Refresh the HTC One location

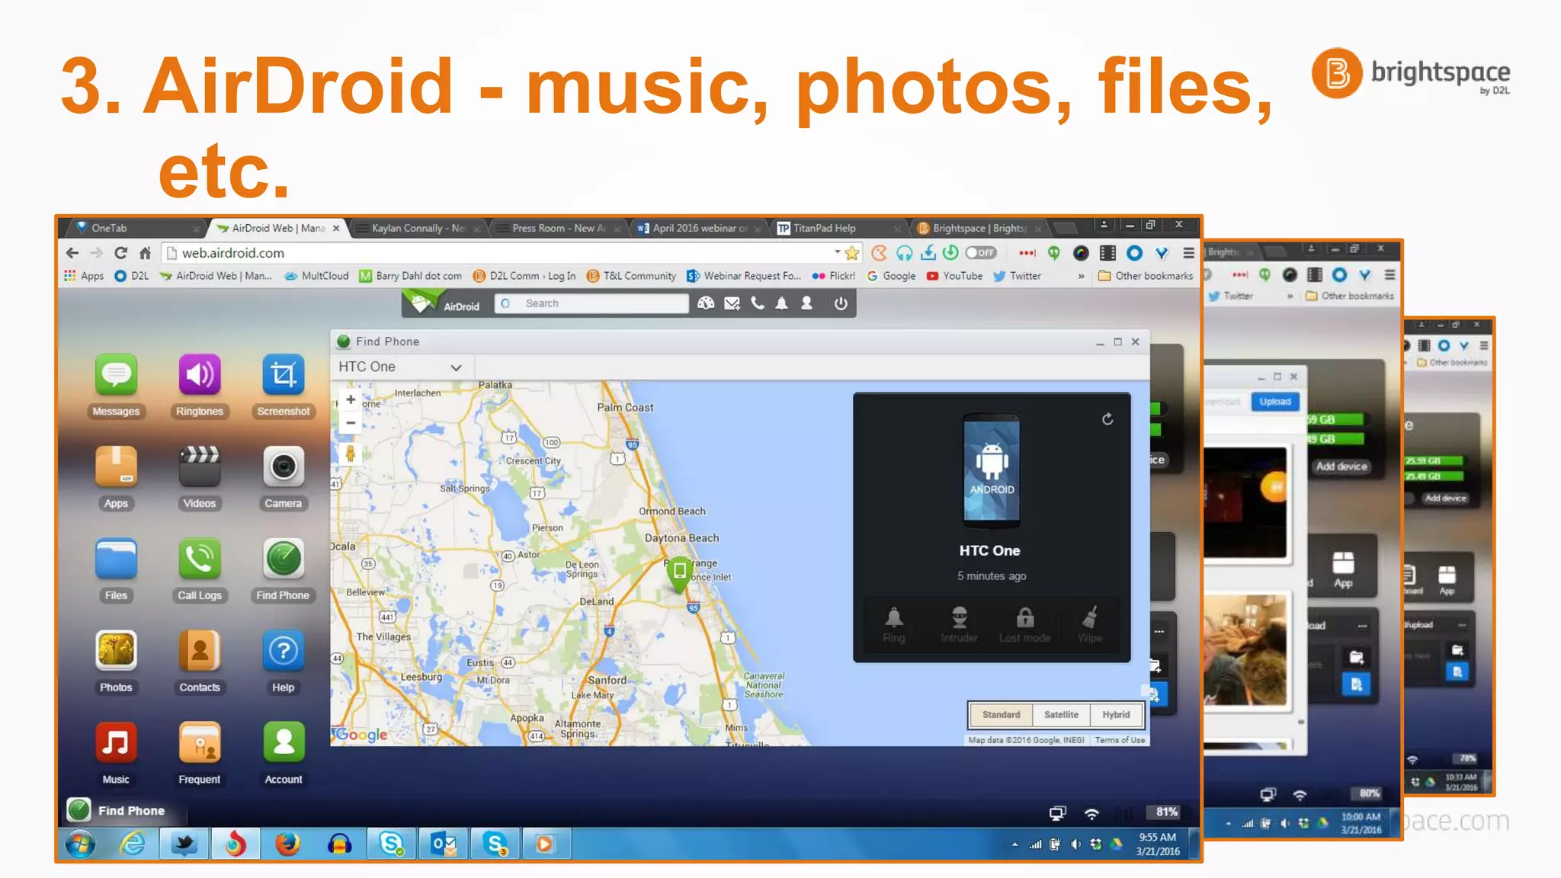[x=1107, y=419]
